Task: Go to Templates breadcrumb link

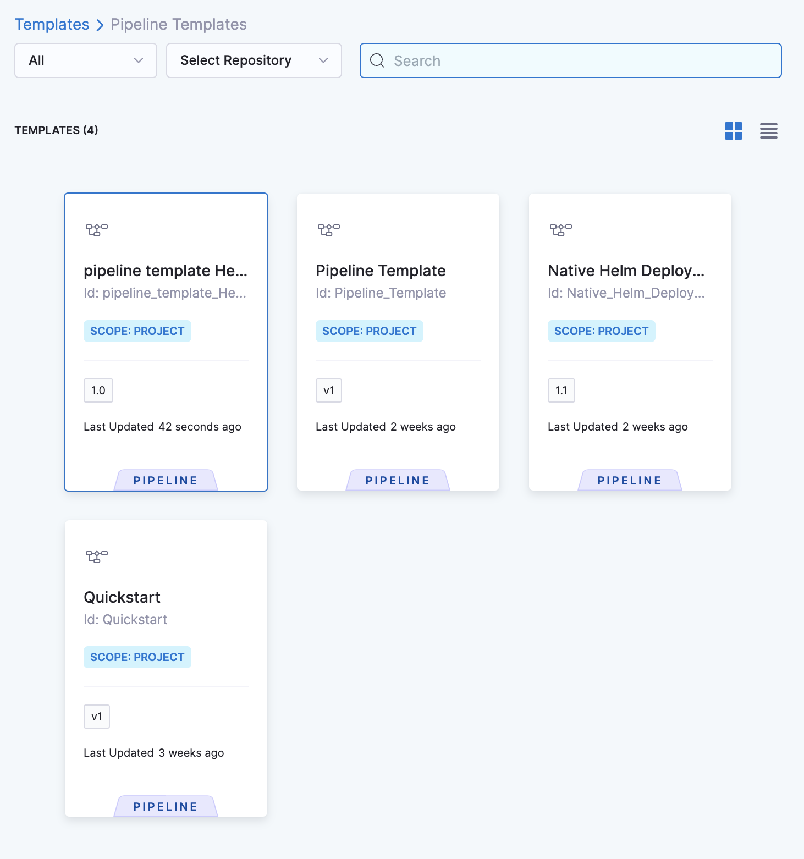Action: click(52, 24)
